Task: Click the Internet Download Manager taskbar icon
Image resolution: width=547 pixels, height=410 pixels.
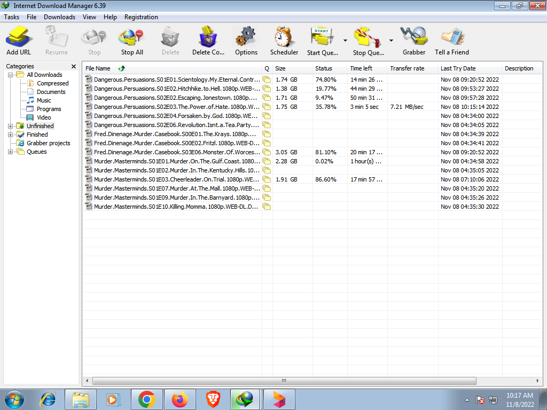Action: point(246,399)
